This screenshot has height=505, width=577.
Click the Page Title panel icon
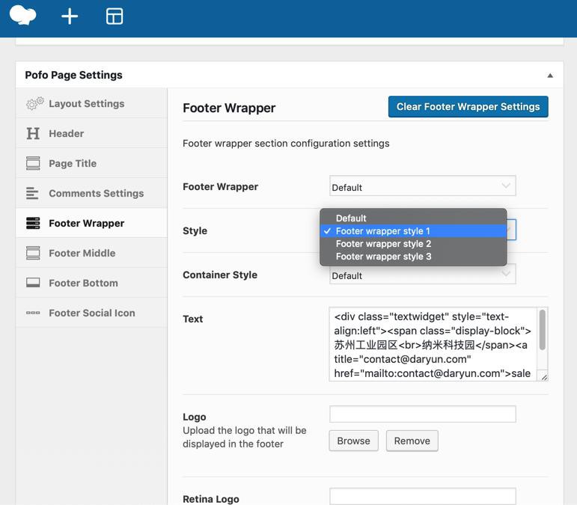33,163
